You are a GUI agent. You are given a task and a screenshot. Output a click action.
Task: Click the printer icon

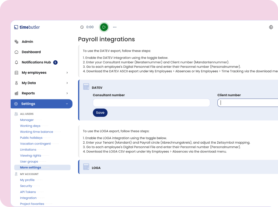(x=271, y=27)
